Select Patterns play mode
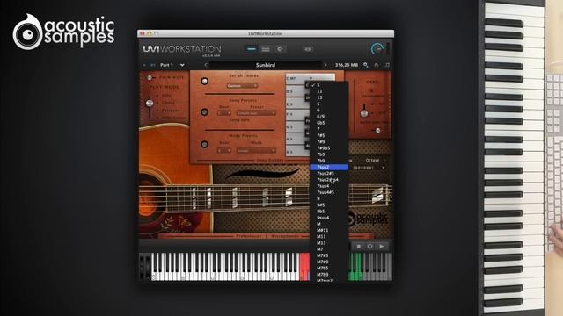The width and height of the screenshot is (563, 316). click(171, 110)
